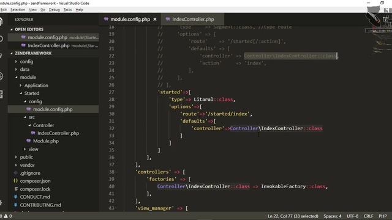
Task: Switch to the IndexController.php editor tab
Action: tap(193, 19)
